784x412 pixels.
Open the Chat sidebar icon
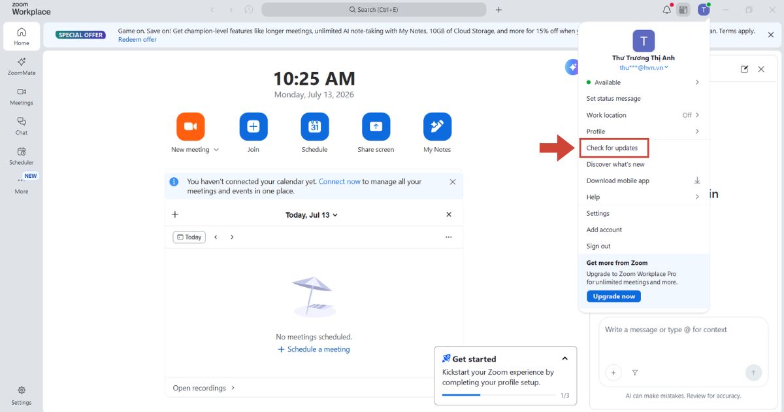pos(22,126)
